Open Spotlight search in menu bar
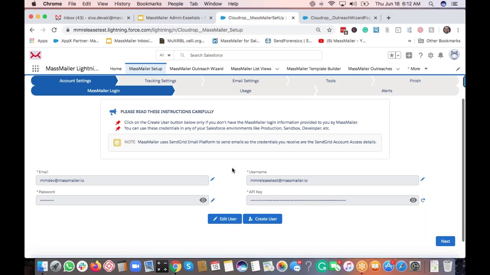This screenshot has width=490, height=275. click(x=431, y=4)
